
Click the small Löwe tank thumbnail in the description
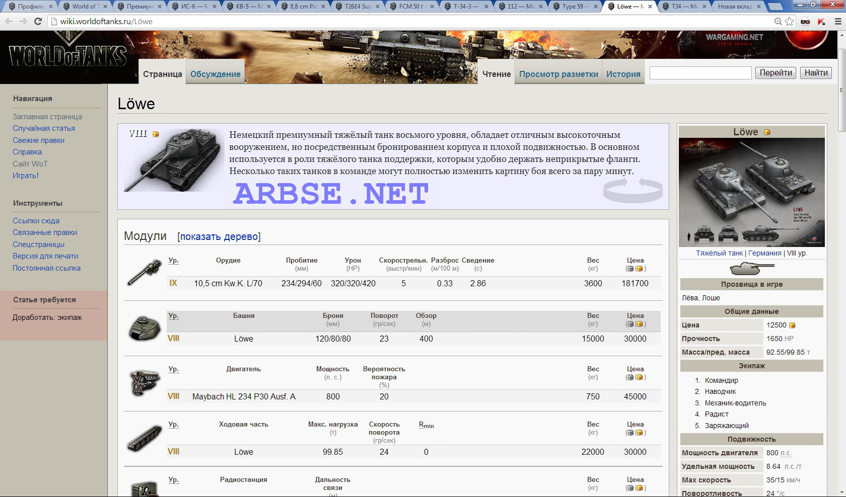(x=173, y=160)
